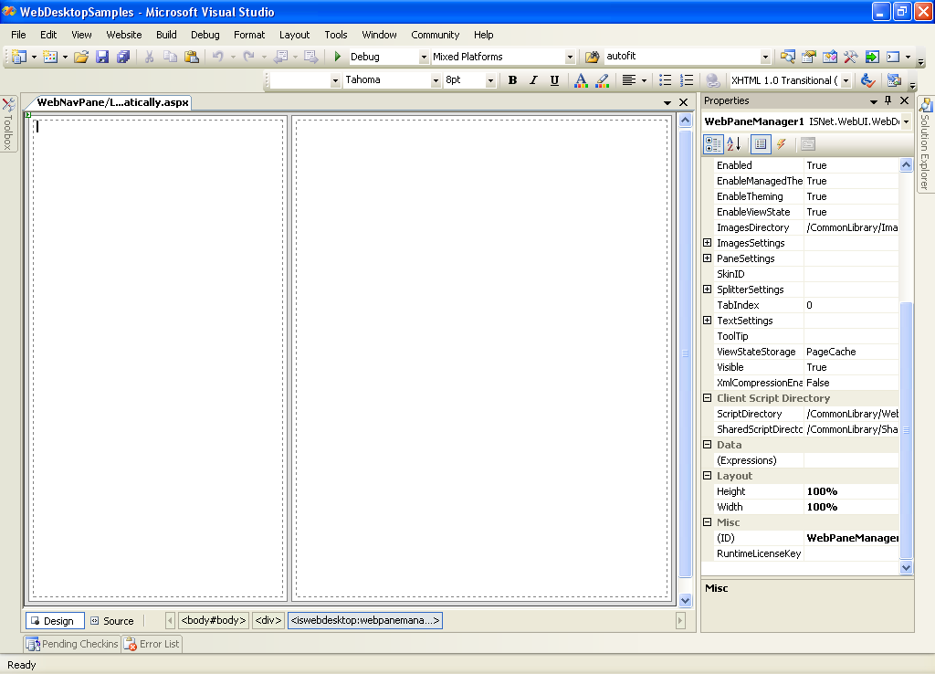Select the body#body breadcrumb tag
The image size is (935, 674).
pyautogui.click(x=214, y=621)
